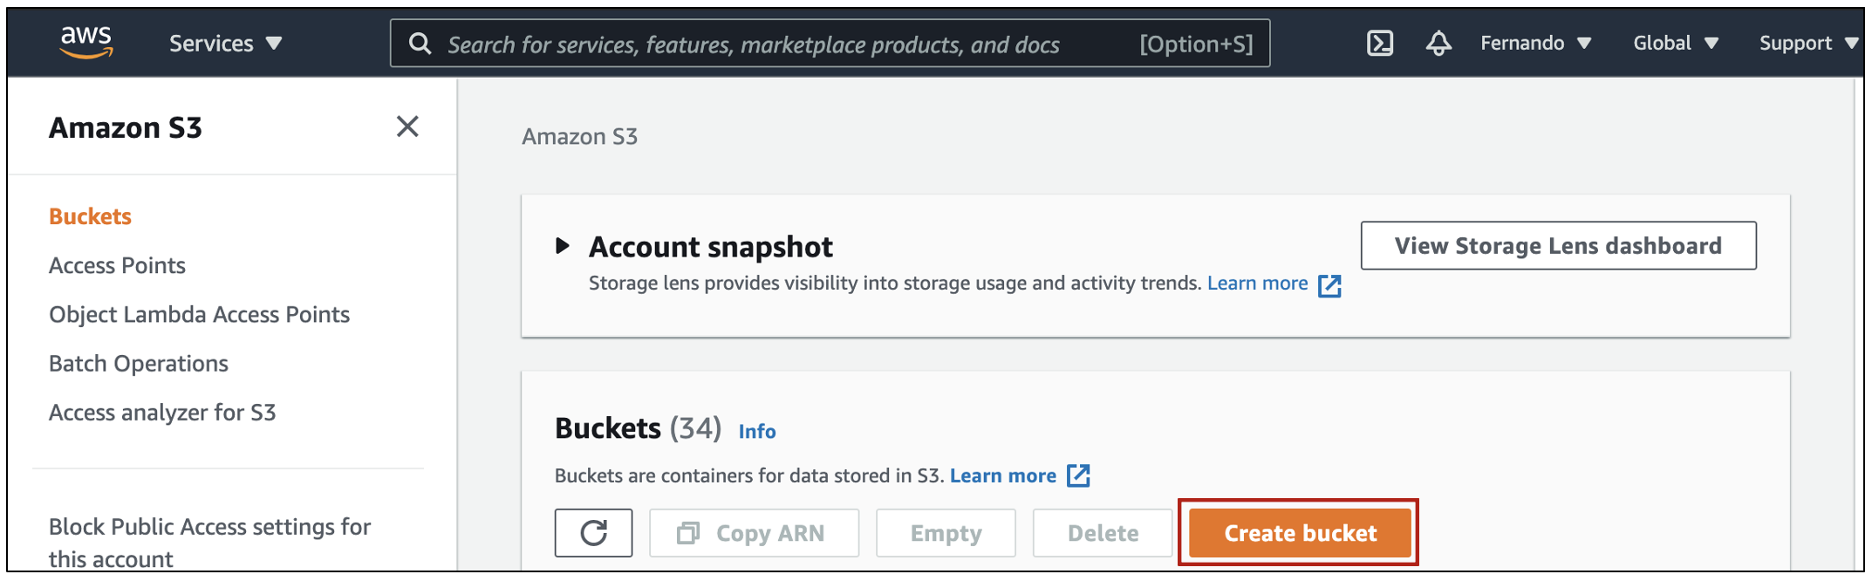Click the Buckets Info link

(757, 431)
